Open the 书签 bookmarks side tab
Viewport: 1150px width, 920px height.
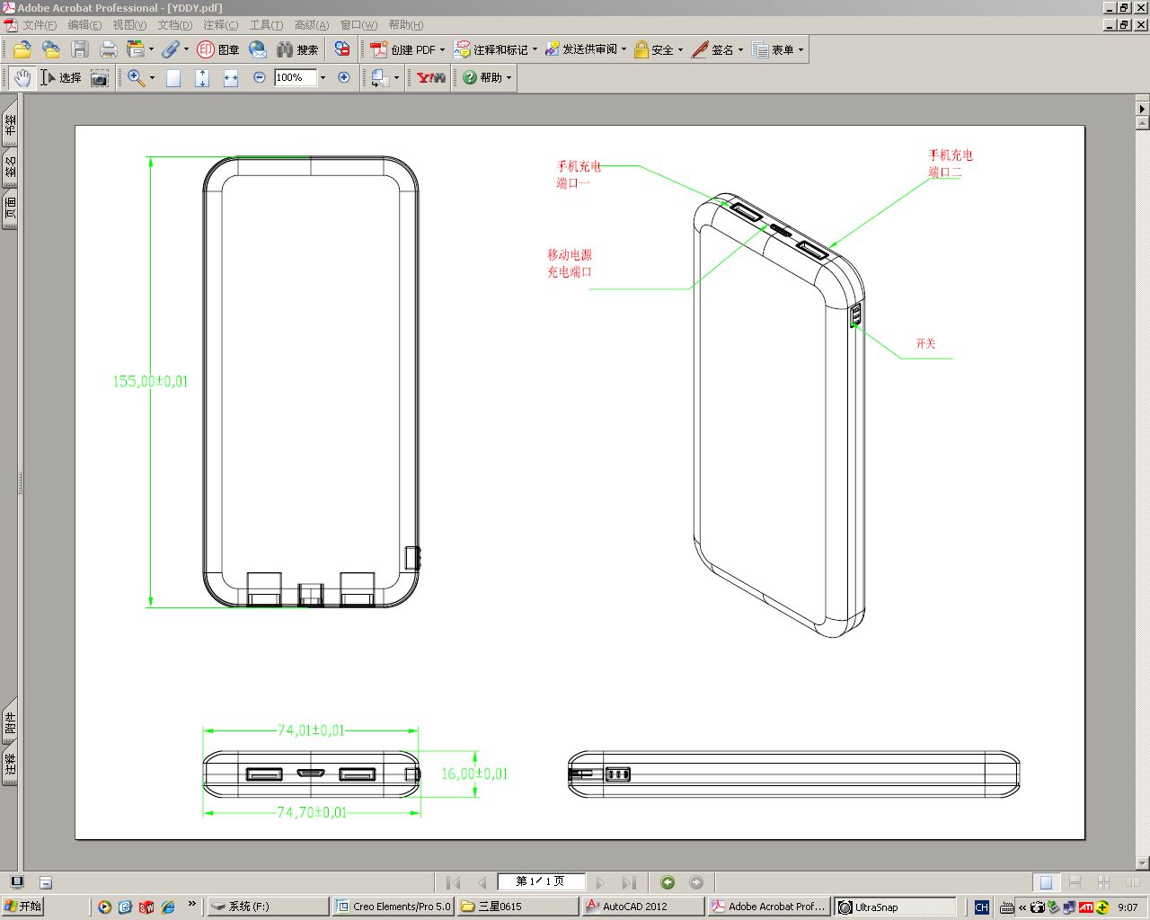[10, 125]
